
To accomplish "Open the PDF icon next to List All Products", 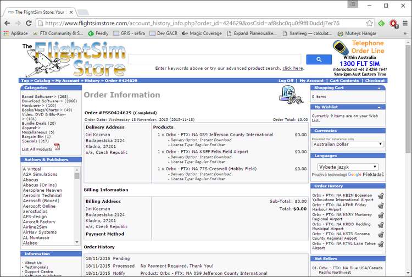I will pyautogui.click(x=57, y=147).
